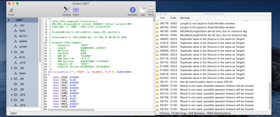The width and height of the screenshot is (280, 117).
Task: Click warning icon on line 46785 row
Action: 157,31
